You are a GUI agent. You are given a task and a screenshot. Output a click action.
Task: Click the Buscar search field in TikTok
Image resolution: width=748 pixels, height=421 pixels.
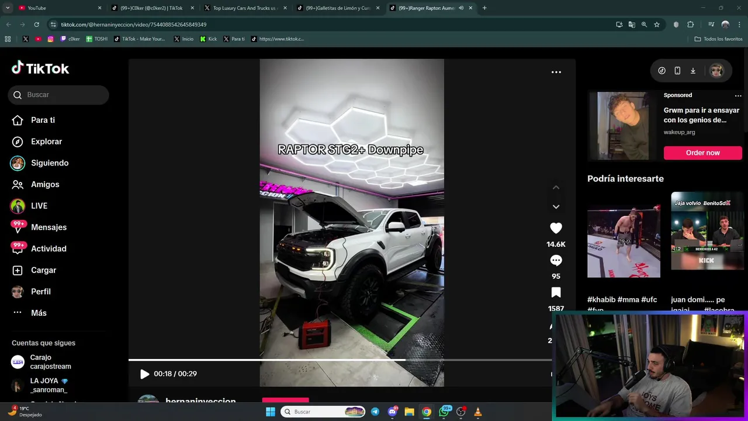tap(58, 95)
